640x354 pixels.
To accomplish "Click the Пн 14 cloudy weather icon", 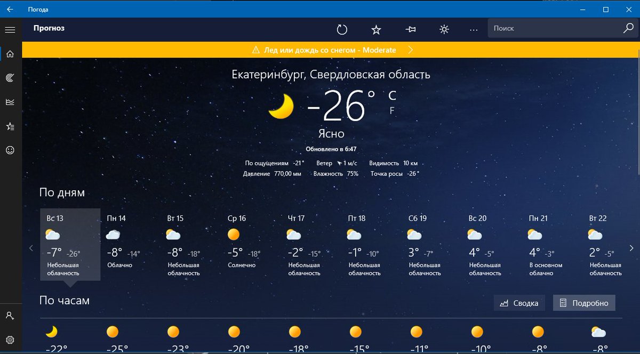I will tap(113, 235).
